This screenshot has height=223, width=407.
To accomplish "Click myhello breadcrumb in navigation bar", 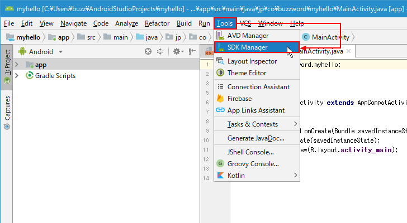I will point(23,37).
